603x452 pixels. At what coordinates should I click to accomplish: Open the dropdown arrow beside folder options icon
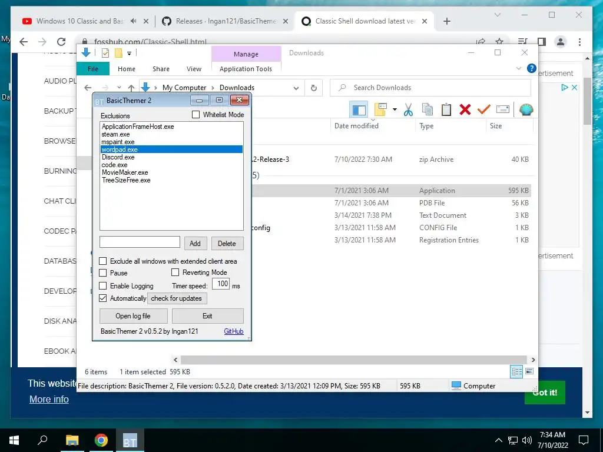point(395,110)
